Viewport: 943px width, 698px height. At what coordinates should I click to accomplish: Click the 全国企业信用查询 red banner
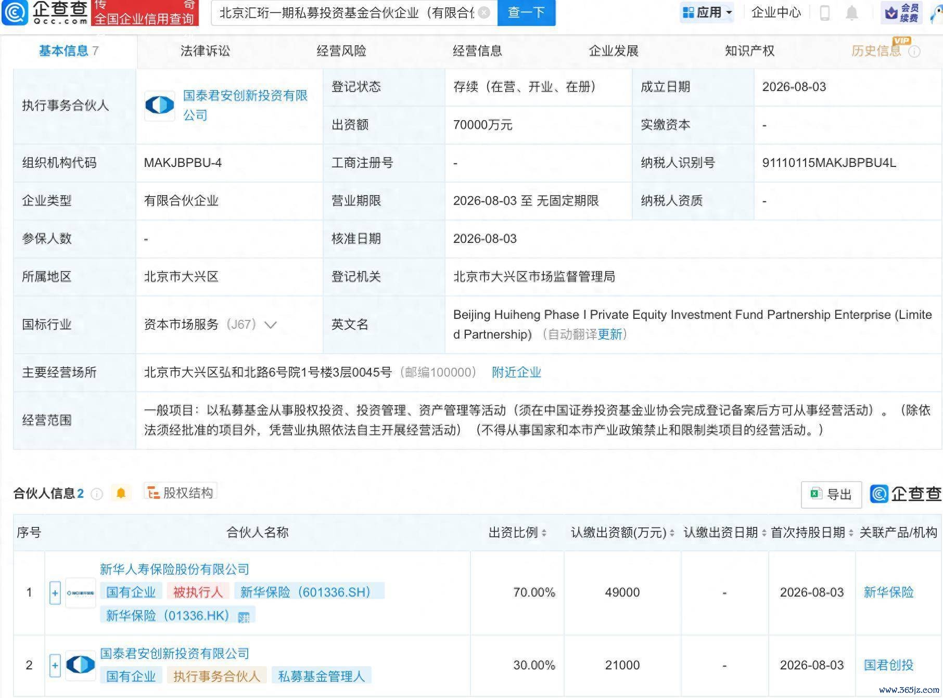tap(145, 12)
